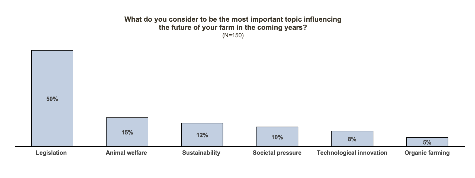Select the Organic farming axis label
The width and height of the screenshot is (475, 178).
pos(427,153)
